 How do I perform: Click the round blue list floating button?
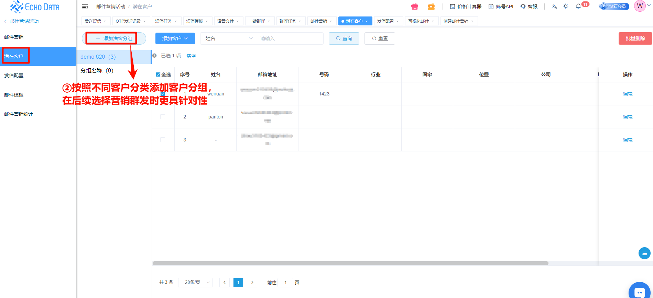[644, 253]
